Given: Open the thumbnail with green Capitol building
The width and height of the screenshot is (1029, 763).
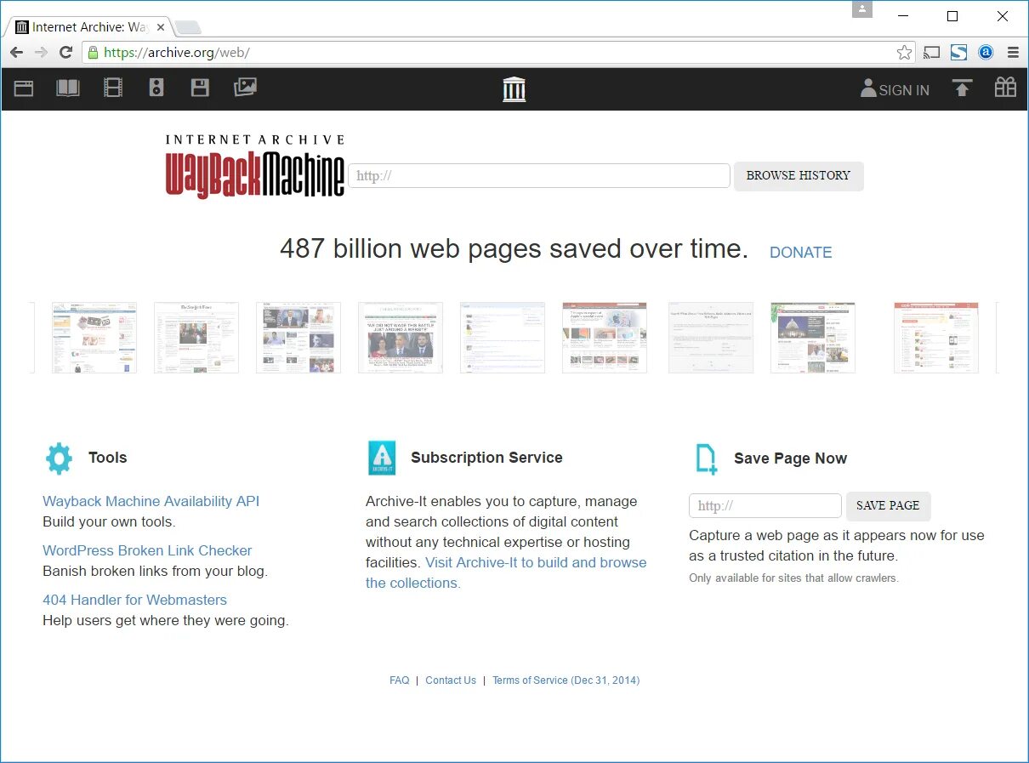Looking at the screenshot, I should coord(813,338).
